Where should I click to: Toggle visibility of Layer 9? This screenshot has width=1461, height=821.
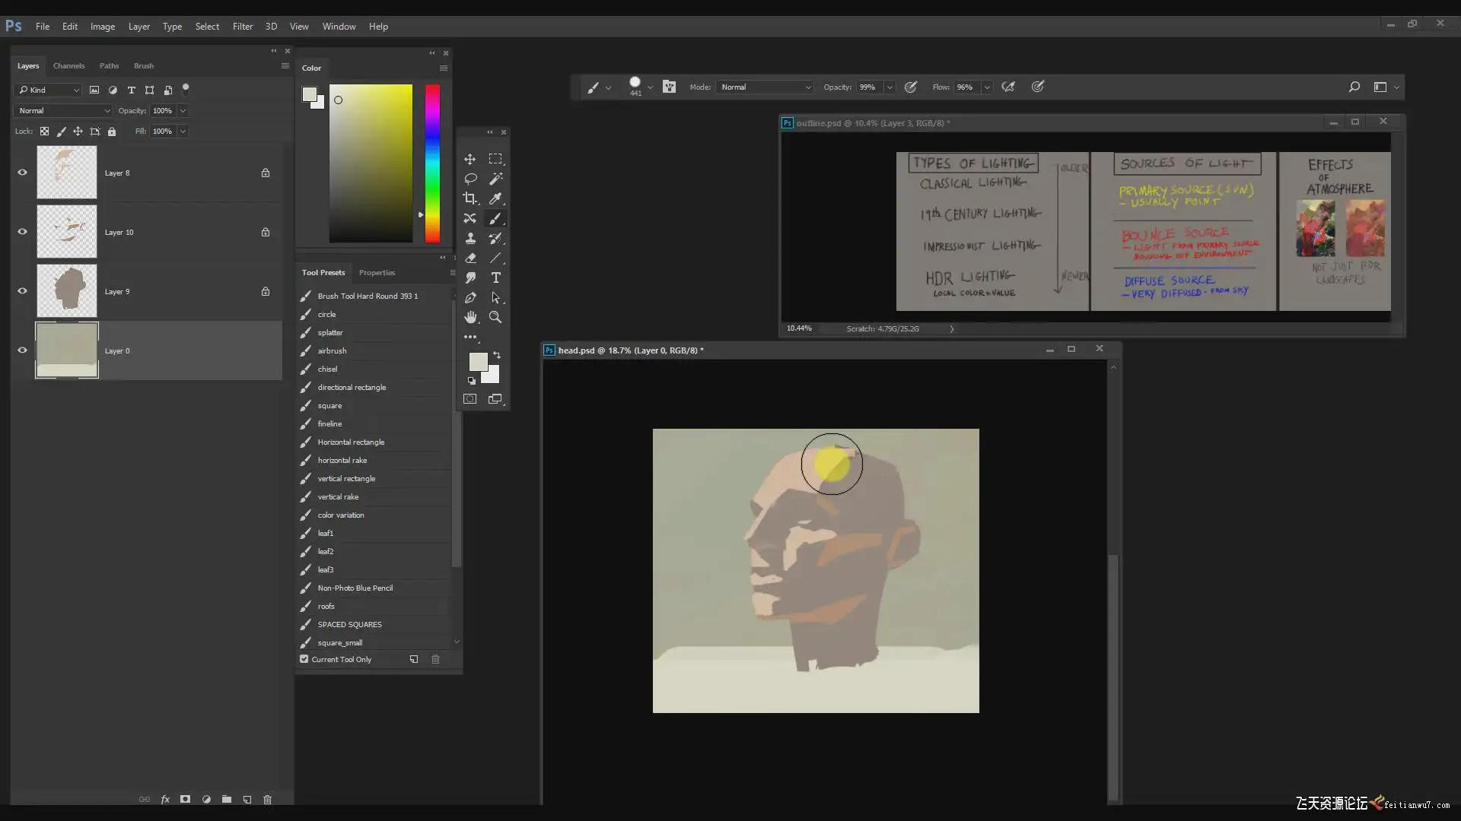pyautogui.click(x=22, y=291)
